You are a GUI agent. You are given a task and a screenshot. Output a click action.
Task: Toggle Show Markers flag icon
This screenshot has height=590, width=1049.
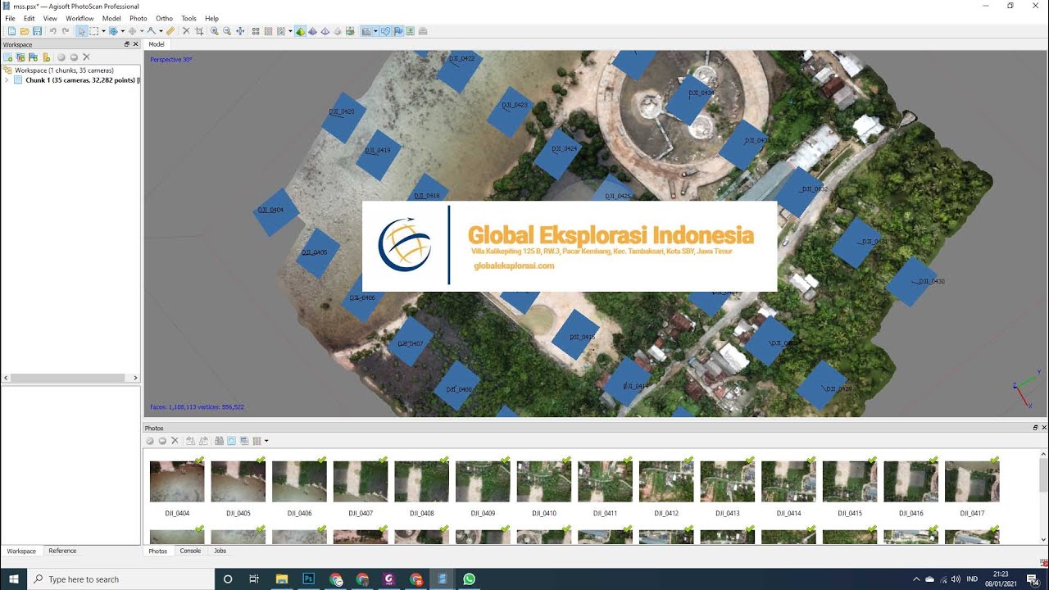pos(398,31)
